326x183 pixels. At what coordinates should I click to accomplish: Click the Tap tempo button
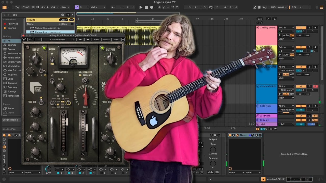click(x=17, y=7)
